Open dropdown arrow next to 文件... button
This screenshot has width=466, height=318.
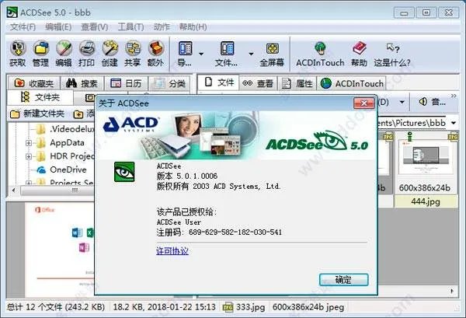point(251,54)
